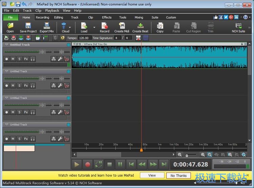The height and width of the screenshot is (188, 254).
Task: Switch to the Effects tab
Action: point(107,17)
